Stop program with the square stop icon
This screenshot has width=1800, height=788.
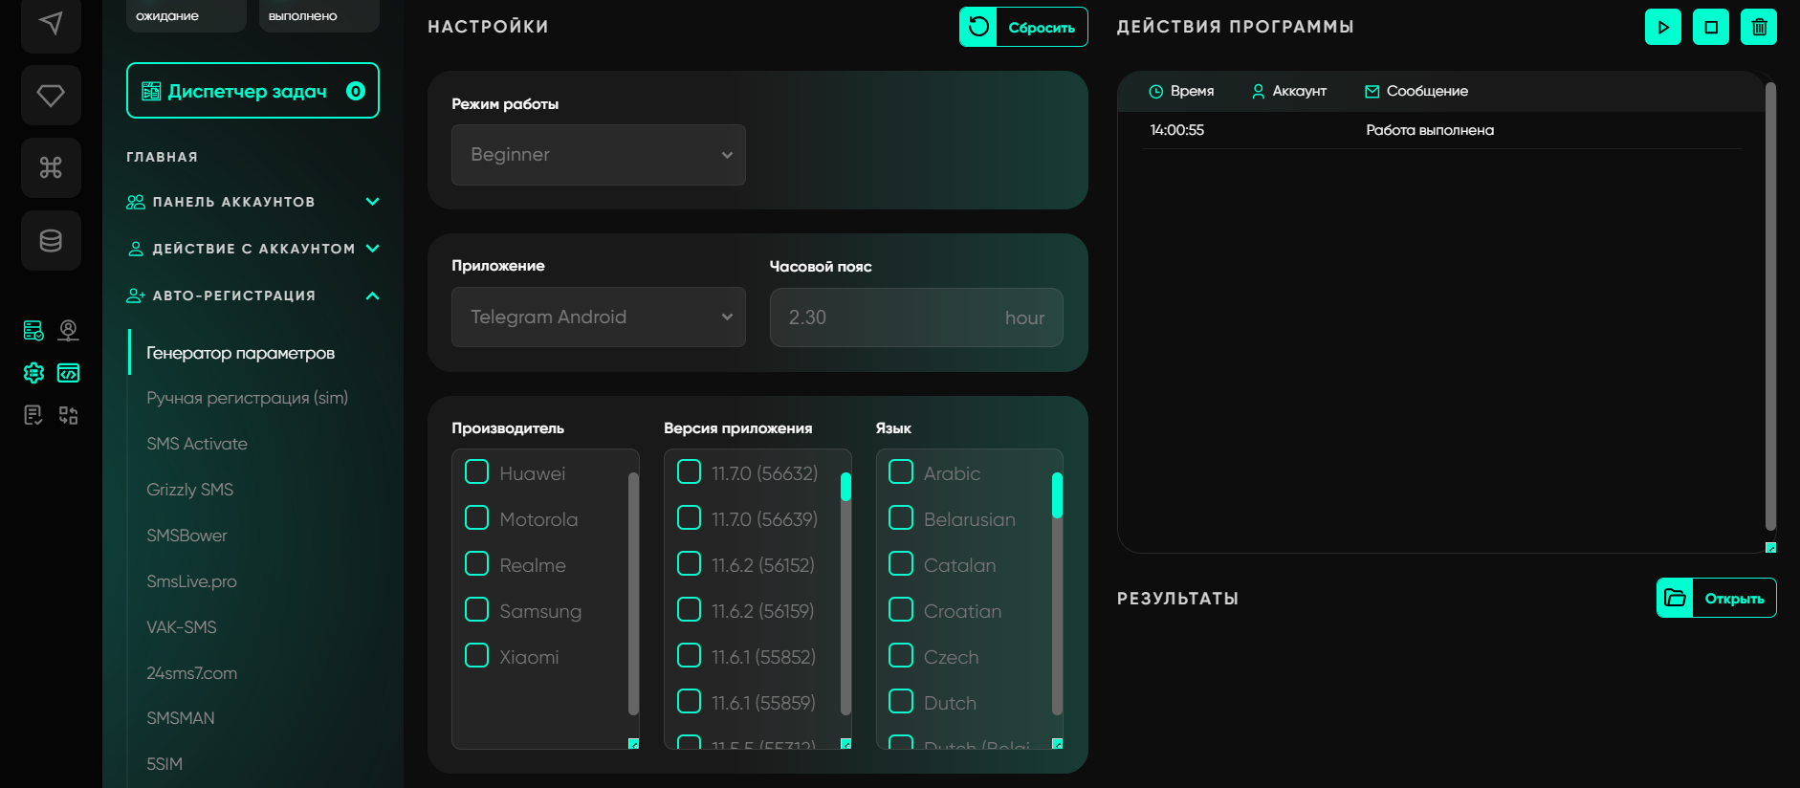(1711, 27)
